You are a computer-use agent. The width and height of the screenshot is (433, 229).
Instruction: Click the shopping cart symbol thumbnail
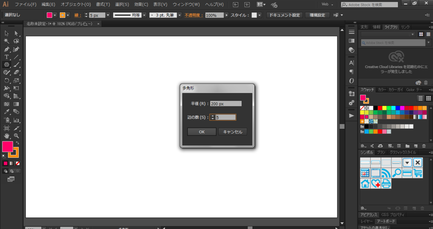[417, 173]
